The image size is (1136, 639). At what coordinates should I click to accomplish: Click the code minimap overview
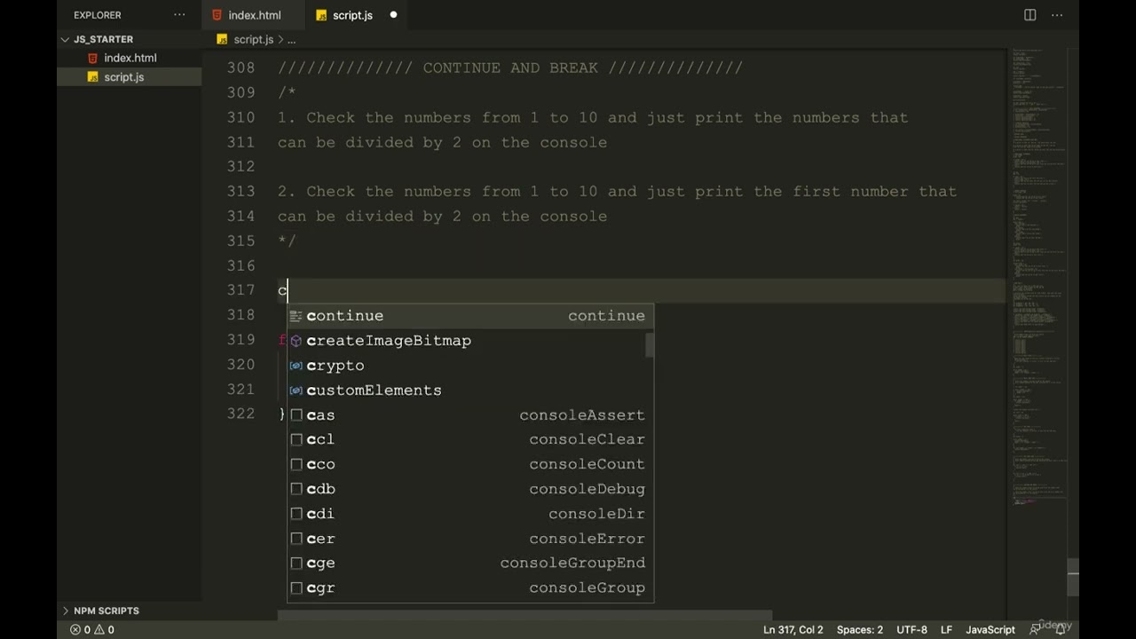tap(1038, 278)
